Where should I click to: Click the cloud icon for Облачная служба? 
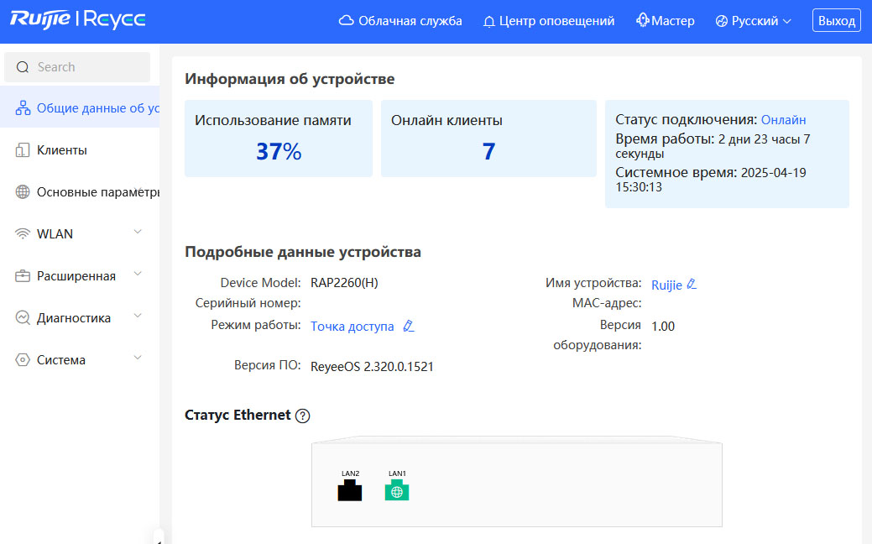[346, 21]
